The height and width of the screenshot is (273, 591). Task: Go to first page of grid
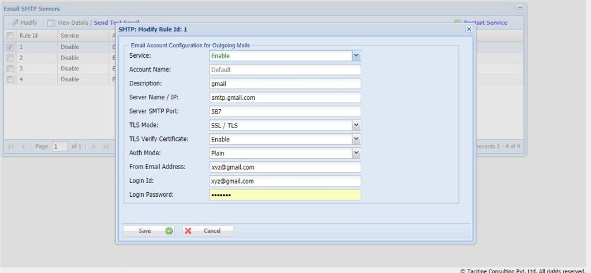point(11,147)
